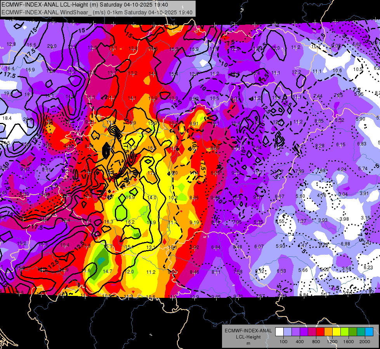Click the magenta legend color swatch
This screenshot has width=380, height=349.
click(x=312, y=332)
